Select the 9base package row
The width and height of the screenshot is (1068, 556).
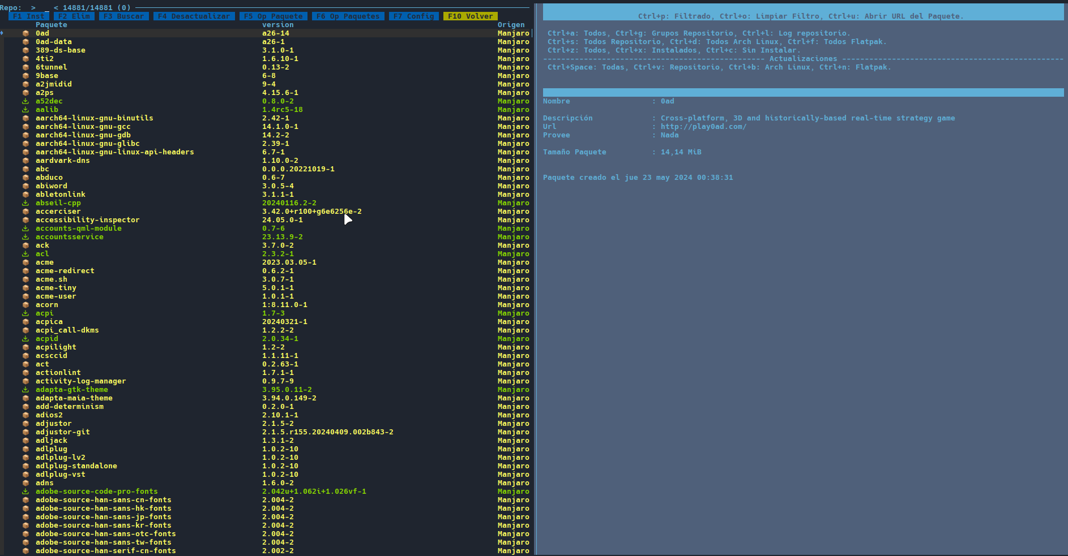(x=266, y=76)
